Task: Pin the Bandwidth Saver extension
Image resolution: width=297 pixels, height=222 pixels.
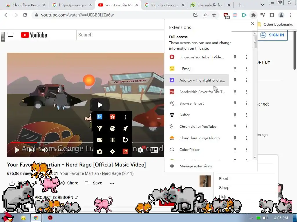Action: (x=235, y=92)
